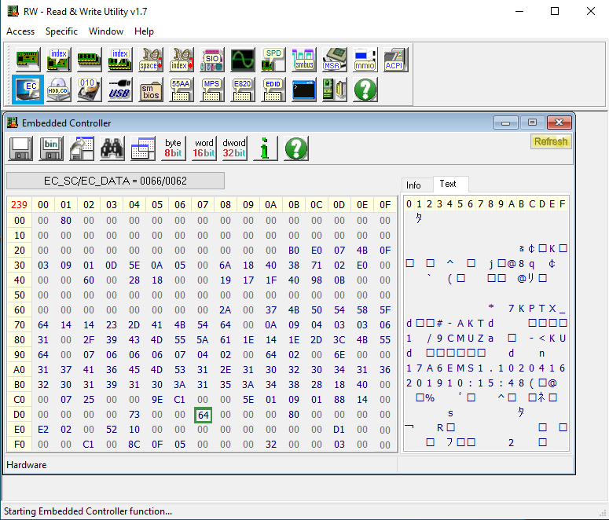Show Embedded Controller information icon

point(266,148)
